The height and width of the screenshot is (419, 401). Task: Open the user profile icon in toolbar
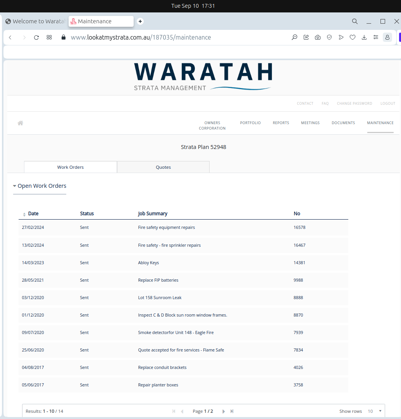click(387, 37)
